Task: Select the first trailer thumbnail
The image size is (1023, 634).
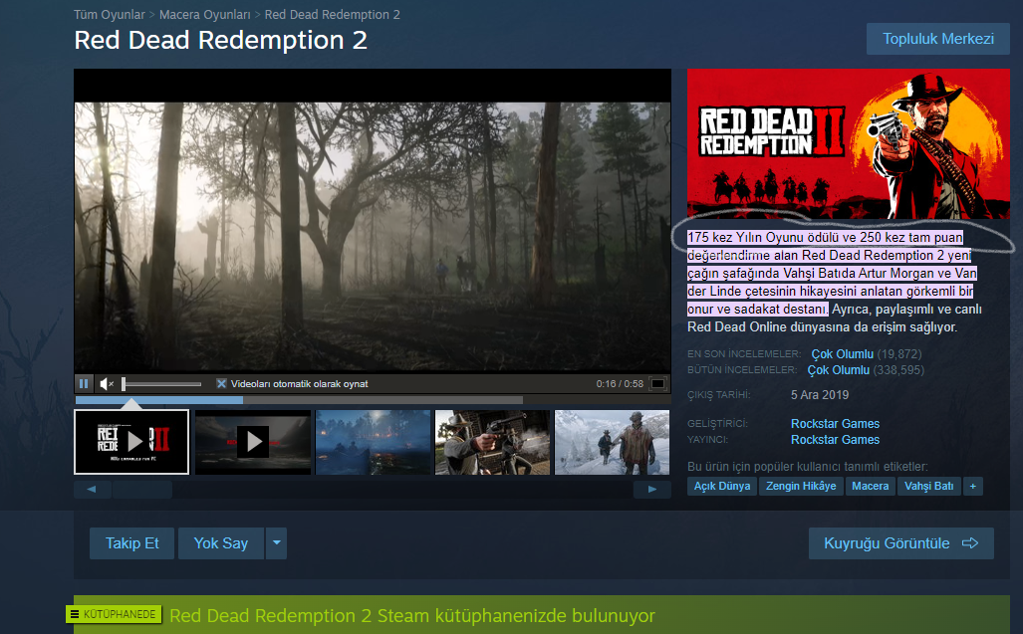Action: 131,442
